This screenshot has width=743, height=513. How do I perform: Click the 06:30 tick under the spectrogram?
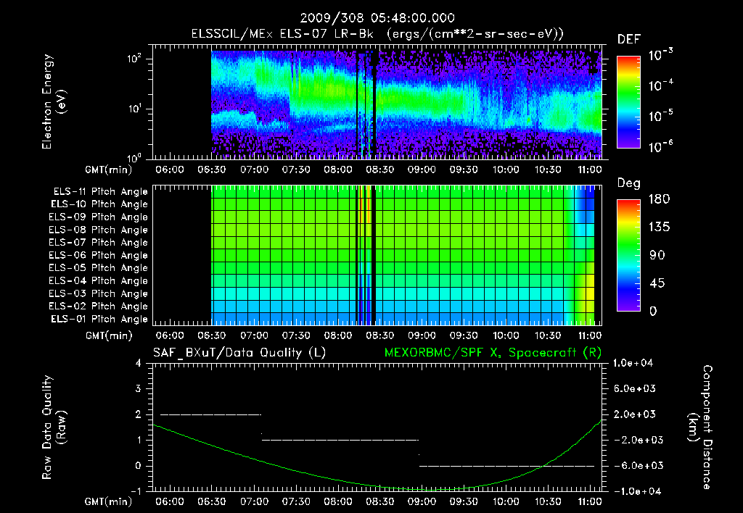click(x=212, y=170)
